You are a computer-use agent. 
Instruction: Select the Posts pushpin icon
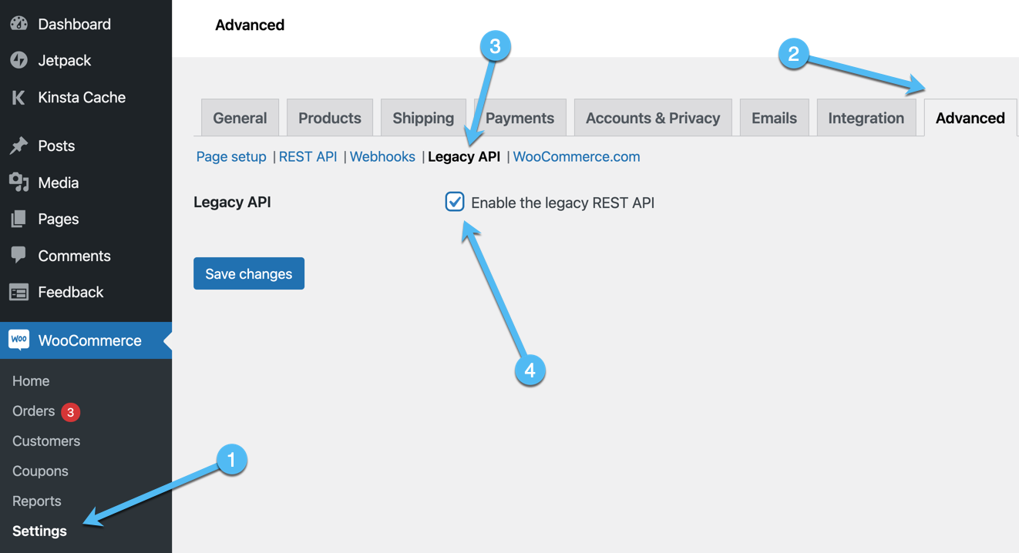tap(18, 146)
